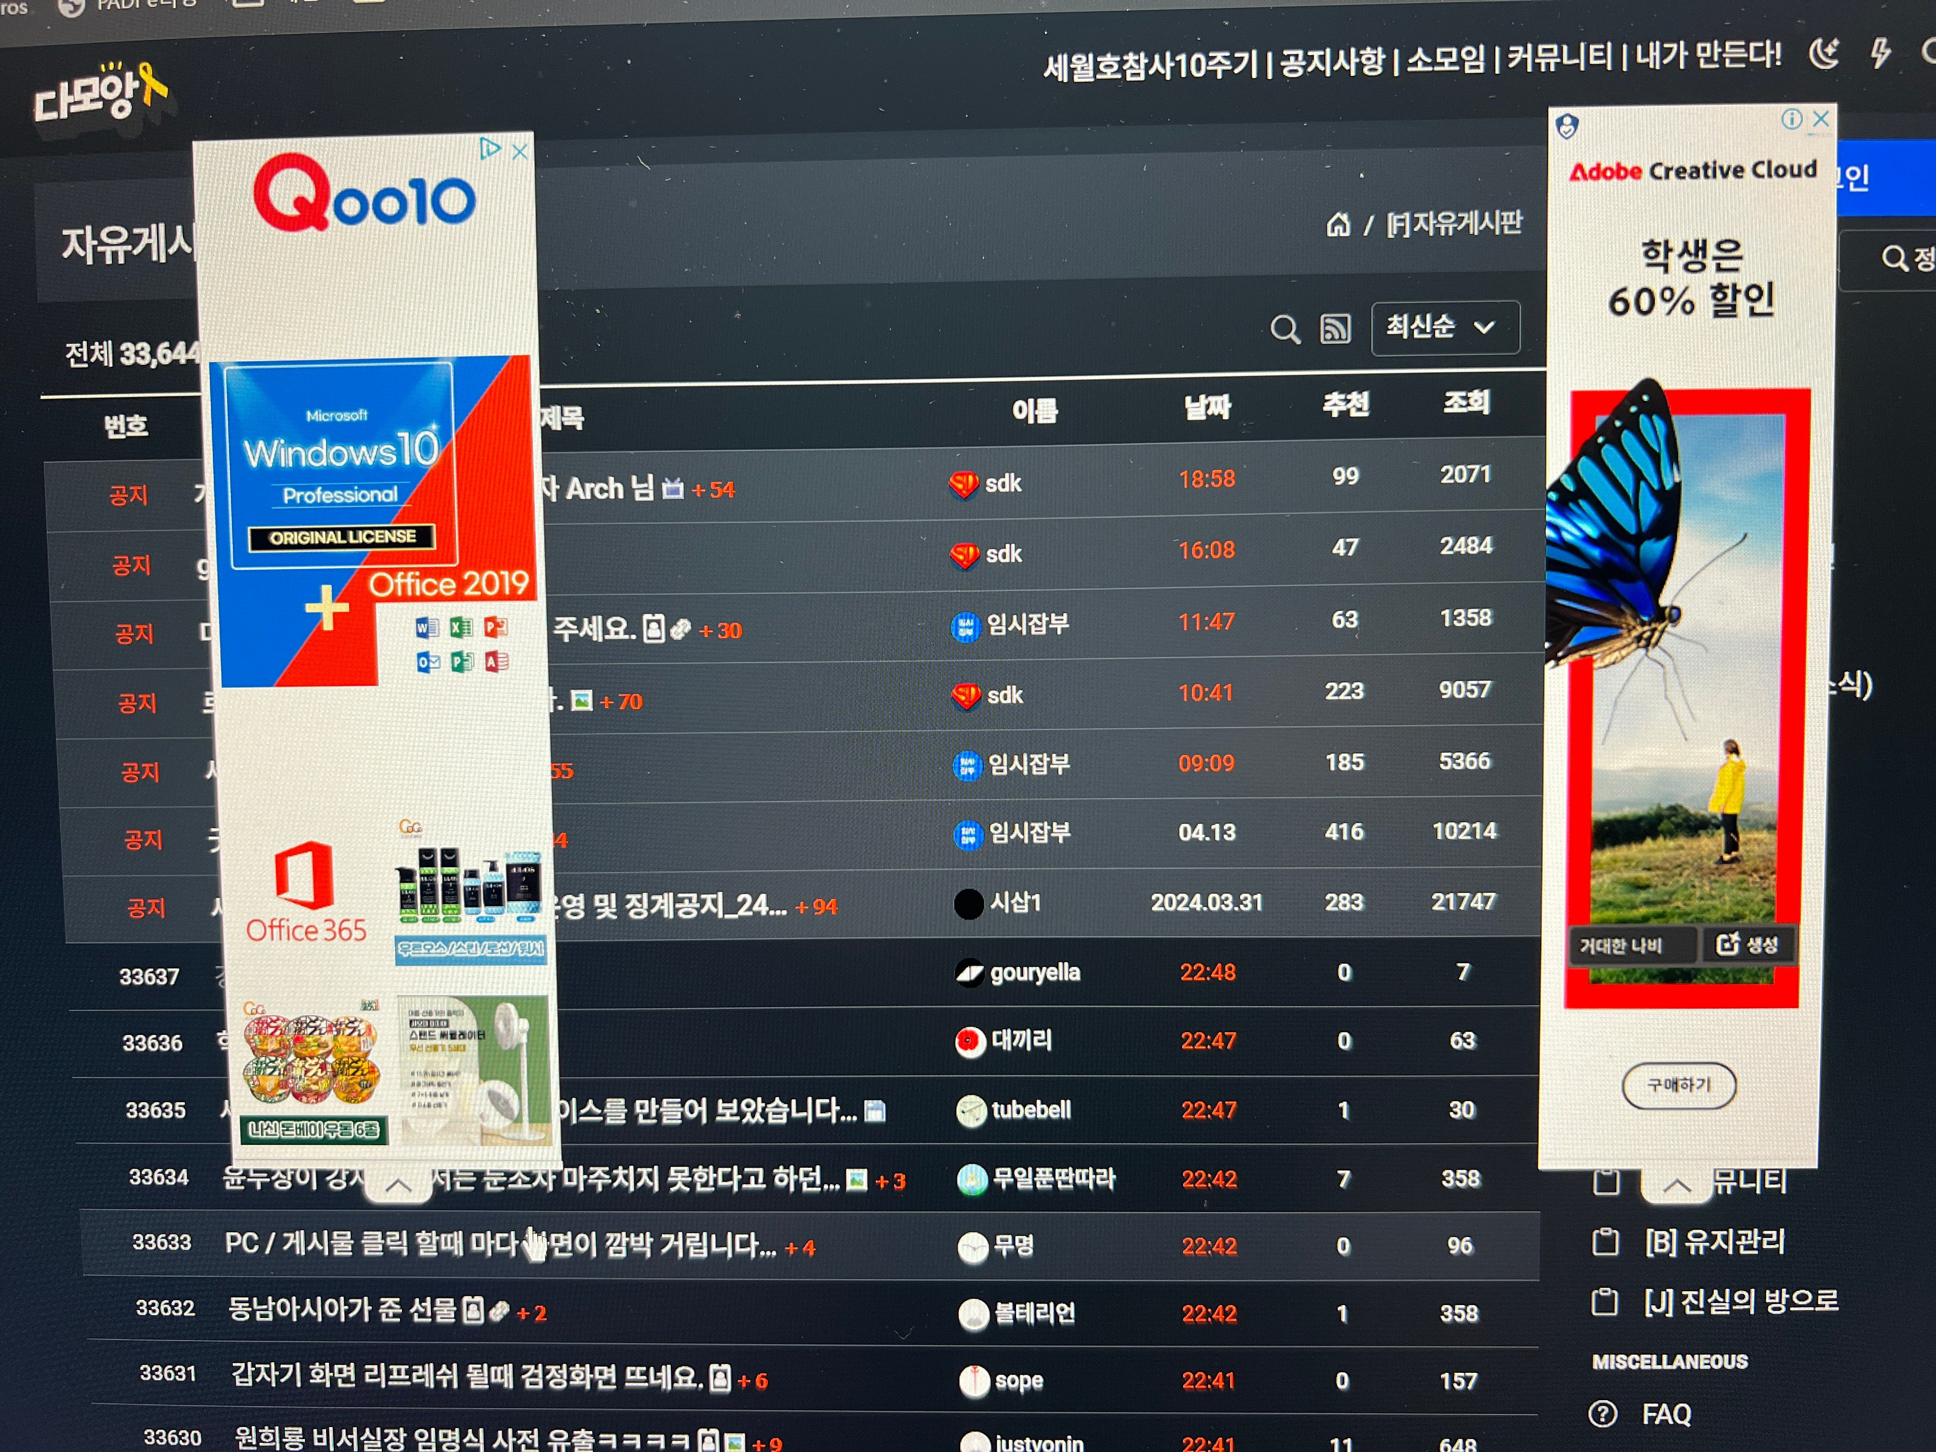1936x1452 pixels.
Task: Click 무명 author name
Action: (1014, 1246)
